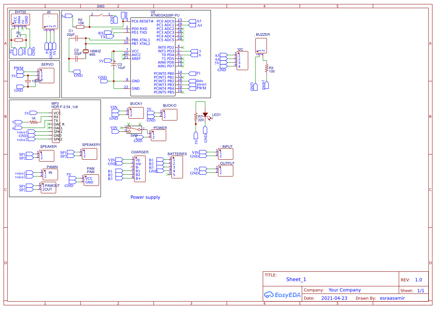Select the BUZZER component symbol
The image size is (436, 309).
point(261,46)
